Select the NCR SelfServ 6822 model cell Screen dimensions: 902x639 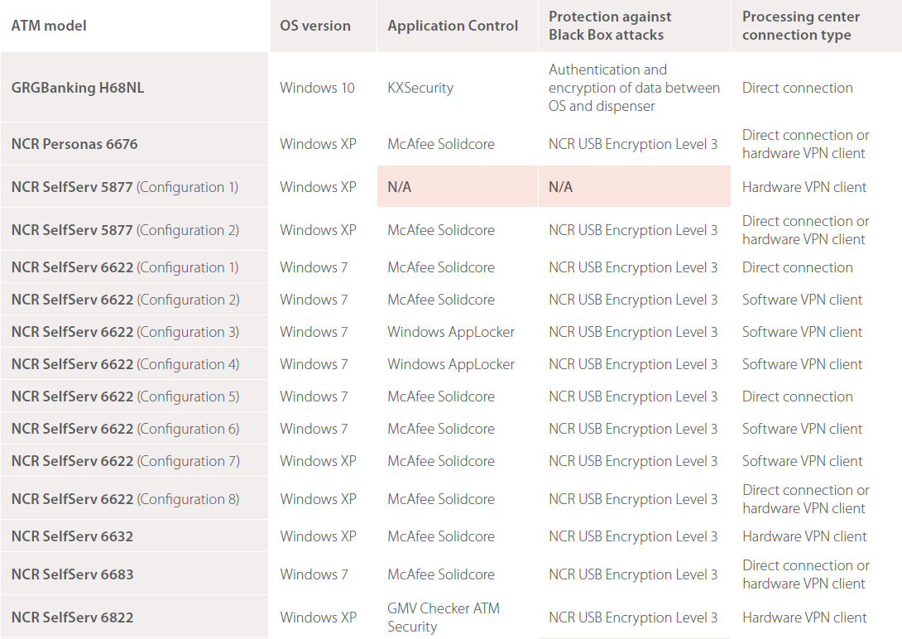pos(72,617)
